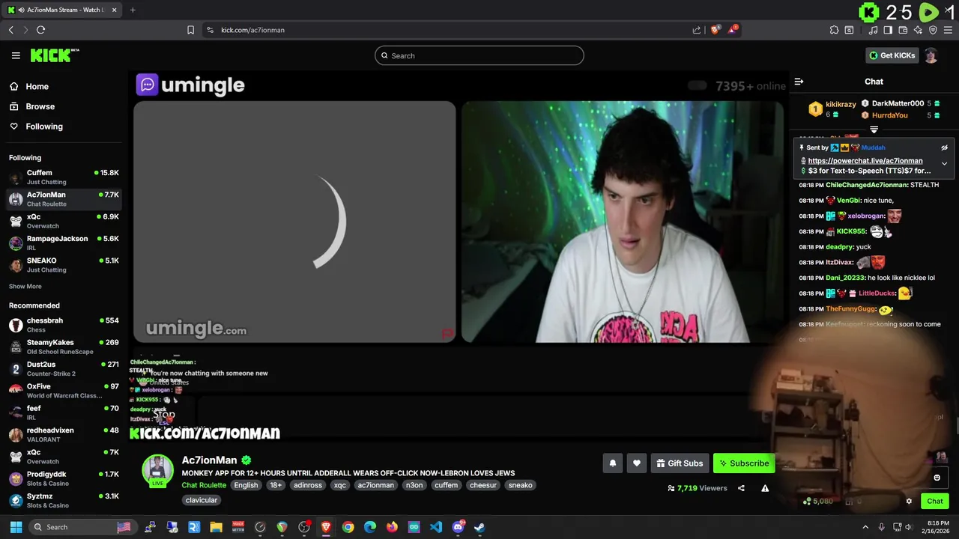The width and height of the screenshot is (959, 539).
Task: Share the stream
Action: (741, 488)
